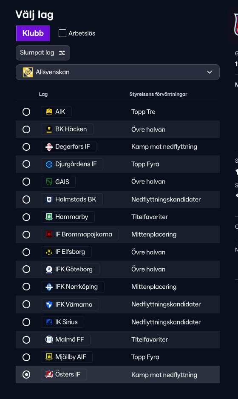The height and width of the screenshot is (399, 238).
Task: Select the IK Sirius radio button
Action: [26, 322]
